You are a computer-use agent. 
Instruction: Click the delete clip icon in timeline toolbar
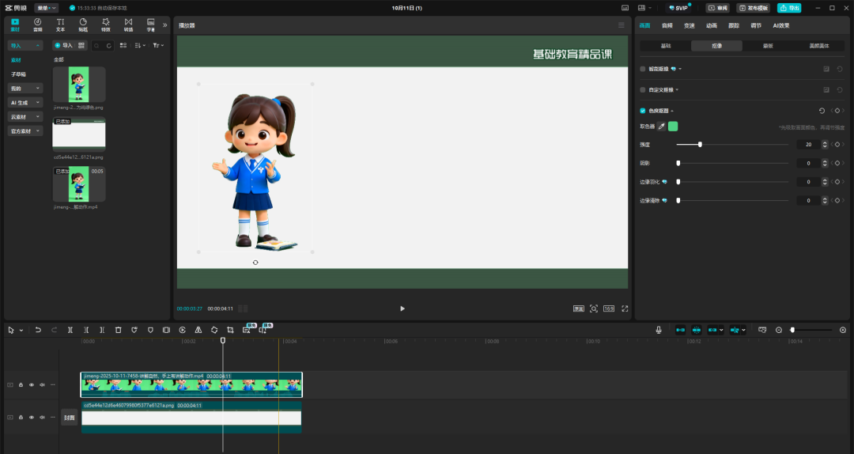point(118,330)
